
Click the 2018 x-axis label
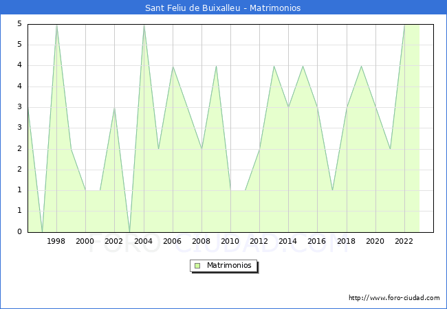[346, 241]
